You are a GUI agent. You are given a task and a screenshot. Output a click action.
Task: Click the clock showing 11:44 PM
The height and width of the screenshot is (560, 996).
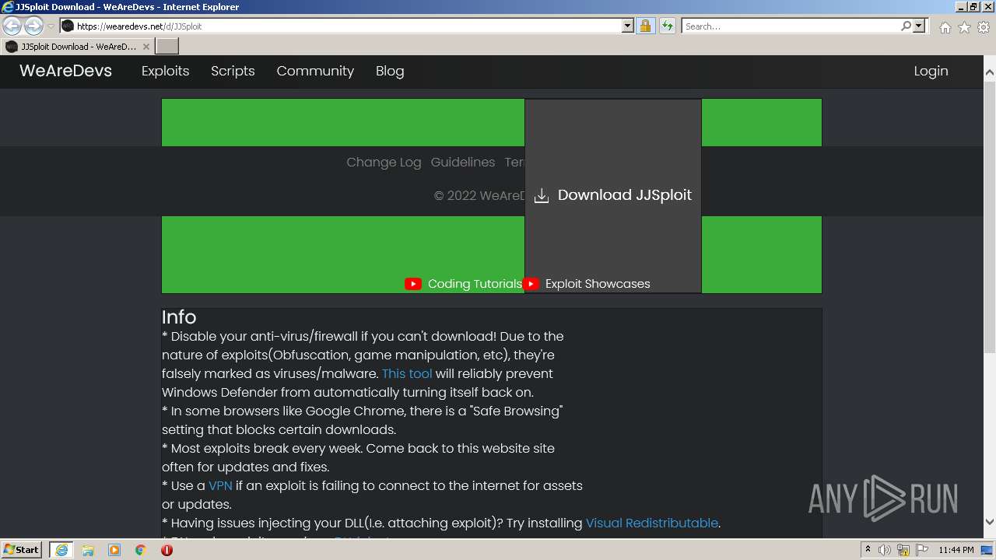956,550
